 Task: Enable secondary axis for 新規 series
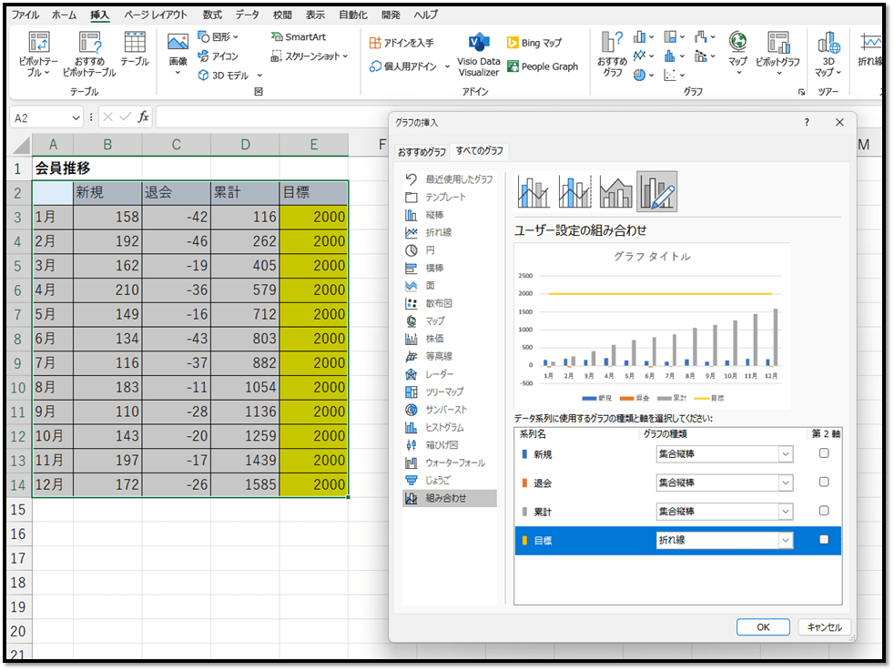point(824,453)
